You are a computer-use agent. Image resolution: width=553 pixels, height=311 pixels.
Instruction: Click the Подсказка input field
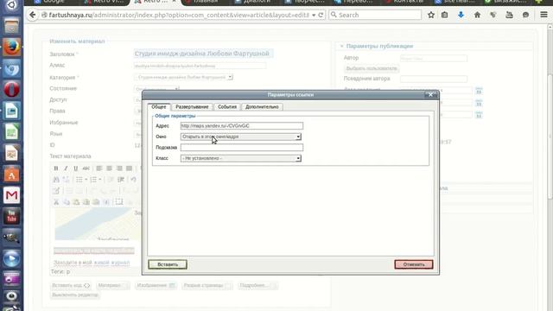coord(242,148)
